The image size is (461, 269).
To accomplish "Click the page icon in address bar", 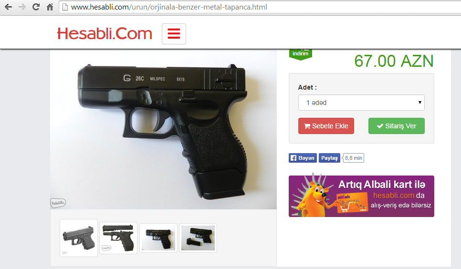I will pos(65,7).
